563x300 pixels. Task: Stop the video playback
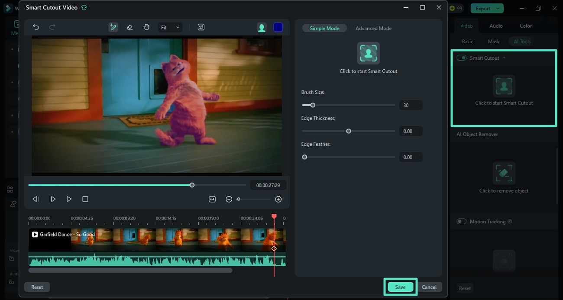point(85,199)
